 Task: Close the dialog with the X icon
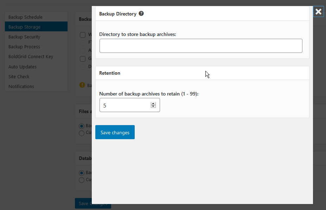click(x=318, y=12)
